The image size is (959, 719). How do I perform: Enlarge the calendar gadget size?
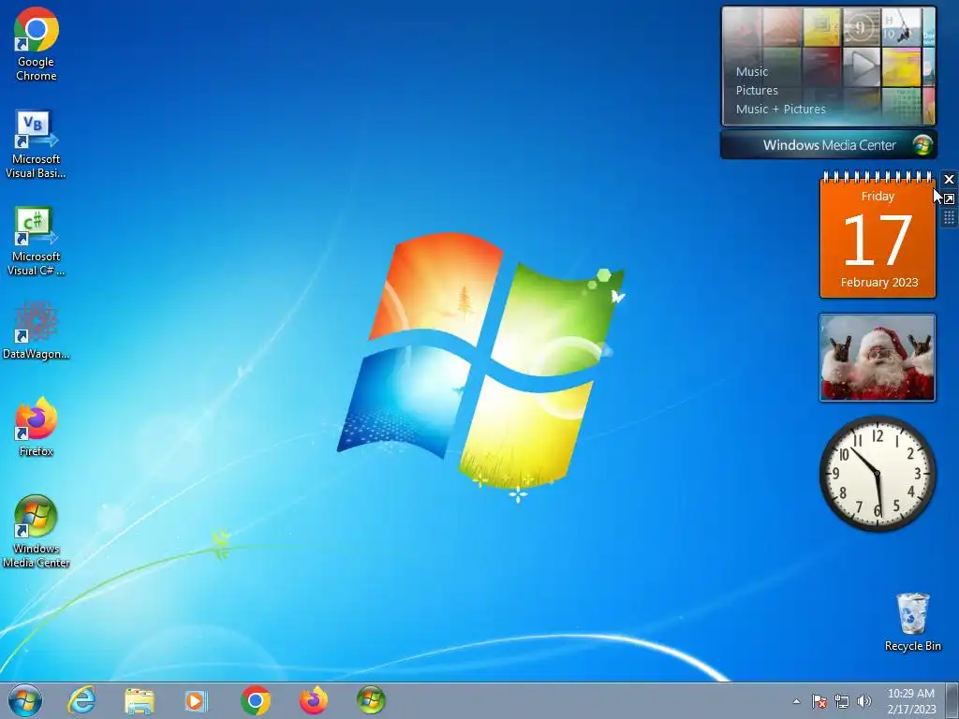click(x=949, y=198)
